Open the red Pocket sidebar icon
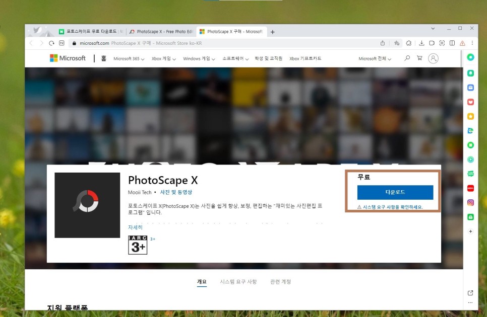The width and height of the screenshot is (487, 317). click(470, 102)
